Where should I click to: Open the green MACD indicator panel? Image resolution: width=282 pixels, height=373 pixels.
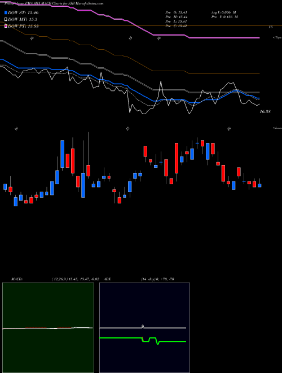tap(48, 328)
